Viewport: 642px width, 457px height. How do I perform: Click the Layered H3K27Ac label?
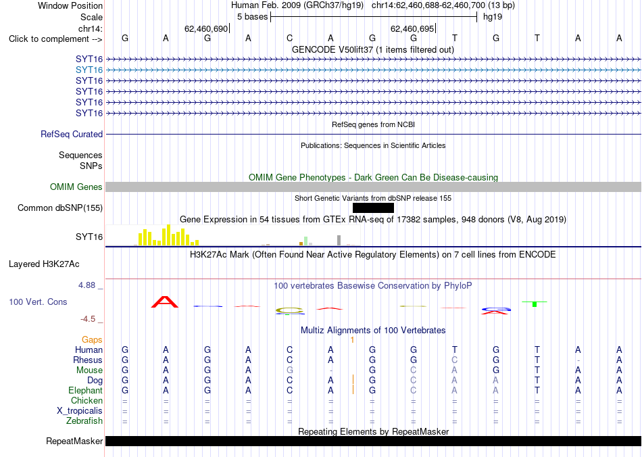[x=44, y=264]
